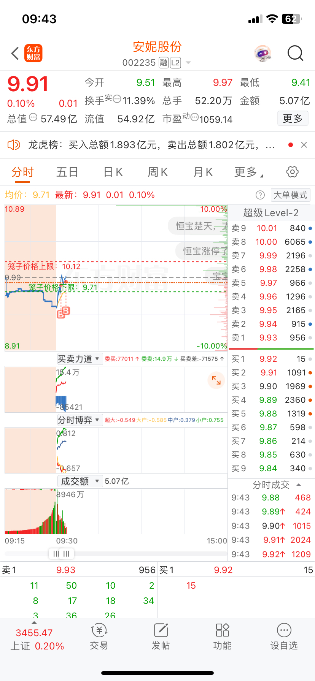Viewport: 315px width, 681px height.
Task: Tap the question mark help icon
Action: coord(260,195)
